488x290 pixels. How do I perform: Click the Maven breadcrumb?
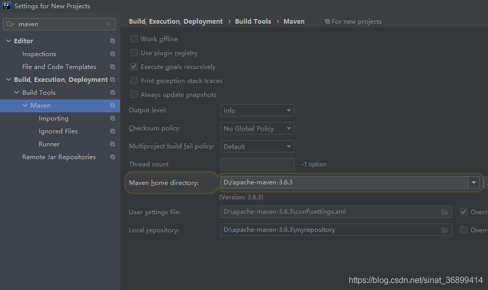point(294,22)
